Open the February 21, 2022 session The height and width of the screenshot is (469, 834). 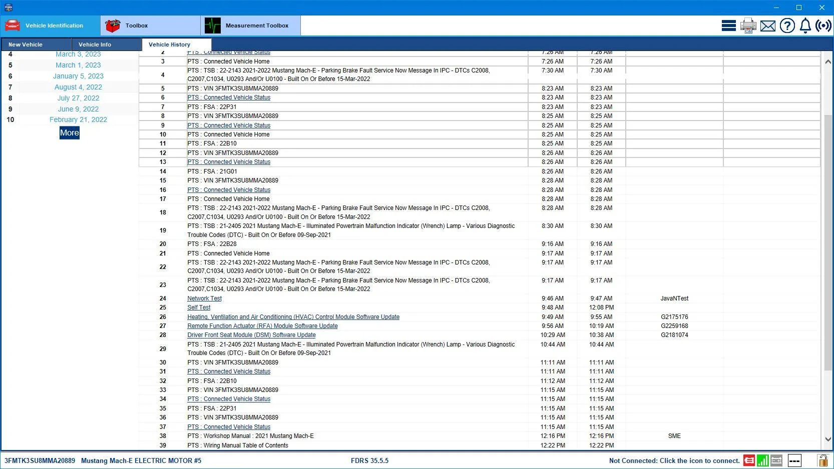tap(78, 119)
